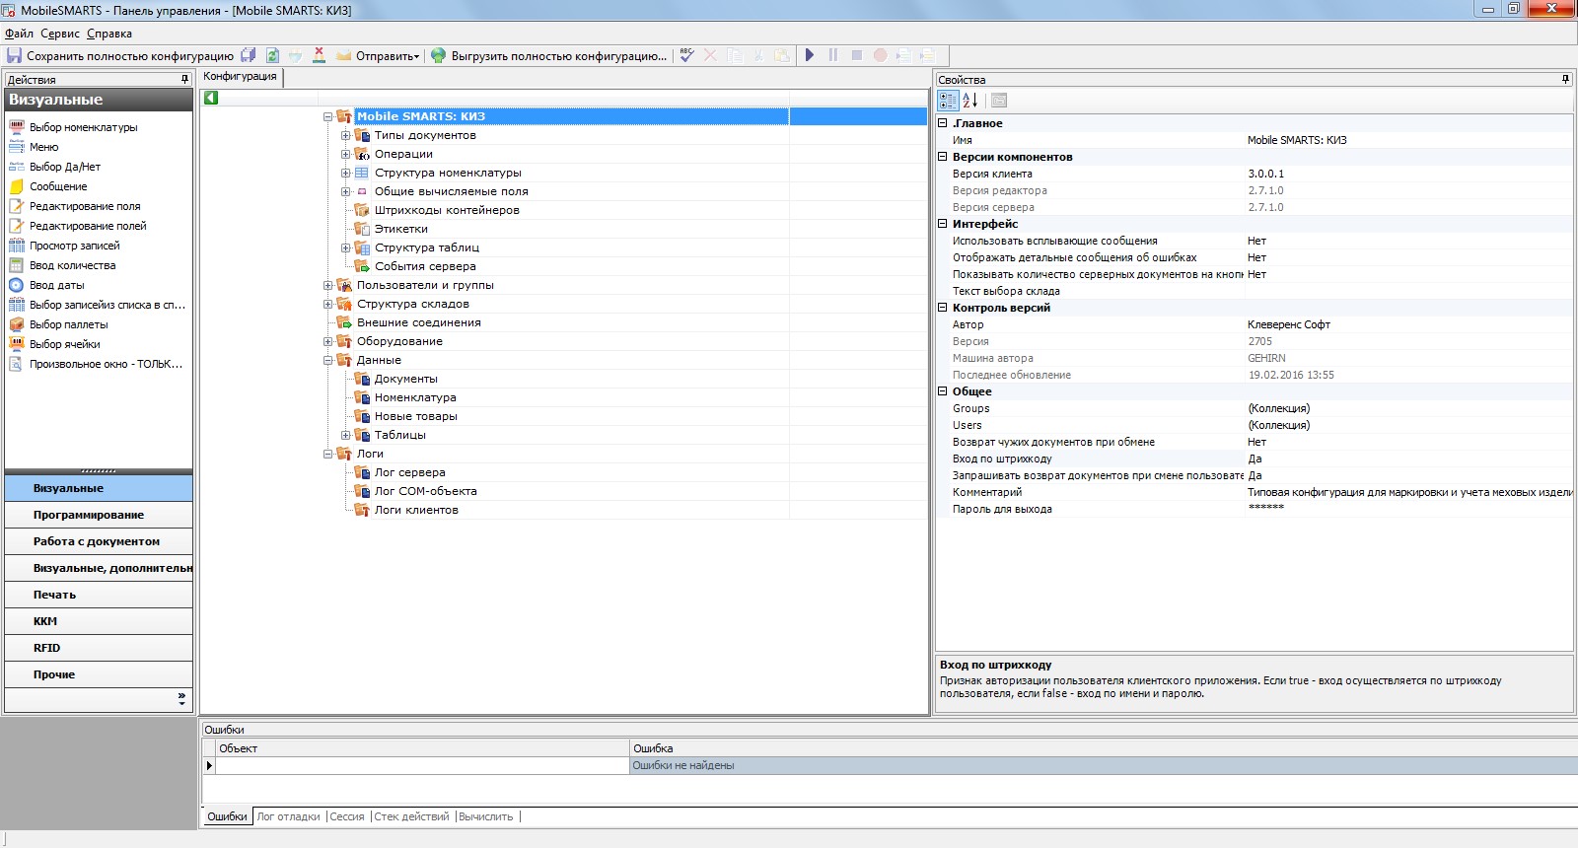
Task: Click the Операции folder icon in tree
Action: point(362,154)
